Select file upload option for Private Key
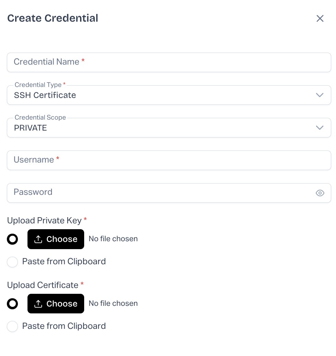This screenshot has height=356, width=336. click(x=12, y=239)
